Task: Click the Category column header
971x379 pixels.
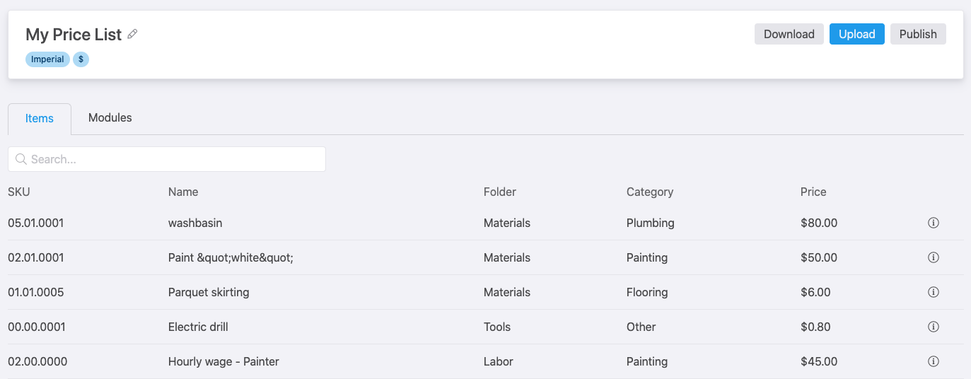Action: [x=650, y=192]
